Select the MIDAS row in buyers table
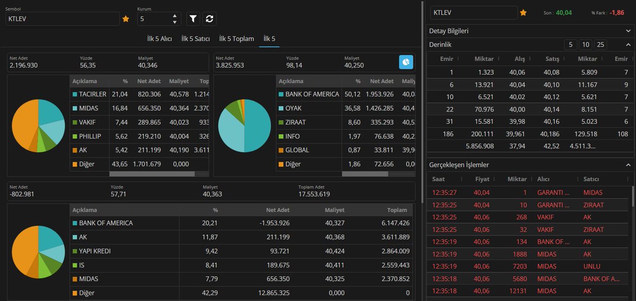Screen dimensions: 636x301 coord(139,108)
